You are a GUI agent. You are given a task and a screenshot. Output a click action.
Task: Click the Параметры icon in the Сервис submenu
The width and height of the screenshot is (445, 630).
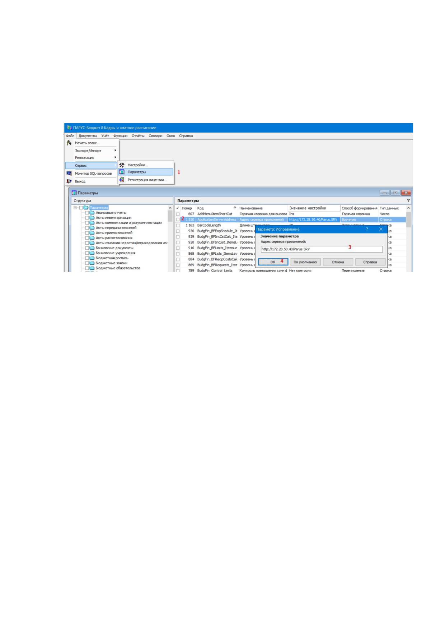pos(122,172)
